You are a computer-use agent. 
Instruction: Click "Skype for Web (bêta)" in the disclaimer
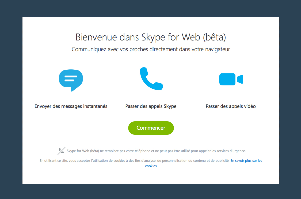[83, 151]
